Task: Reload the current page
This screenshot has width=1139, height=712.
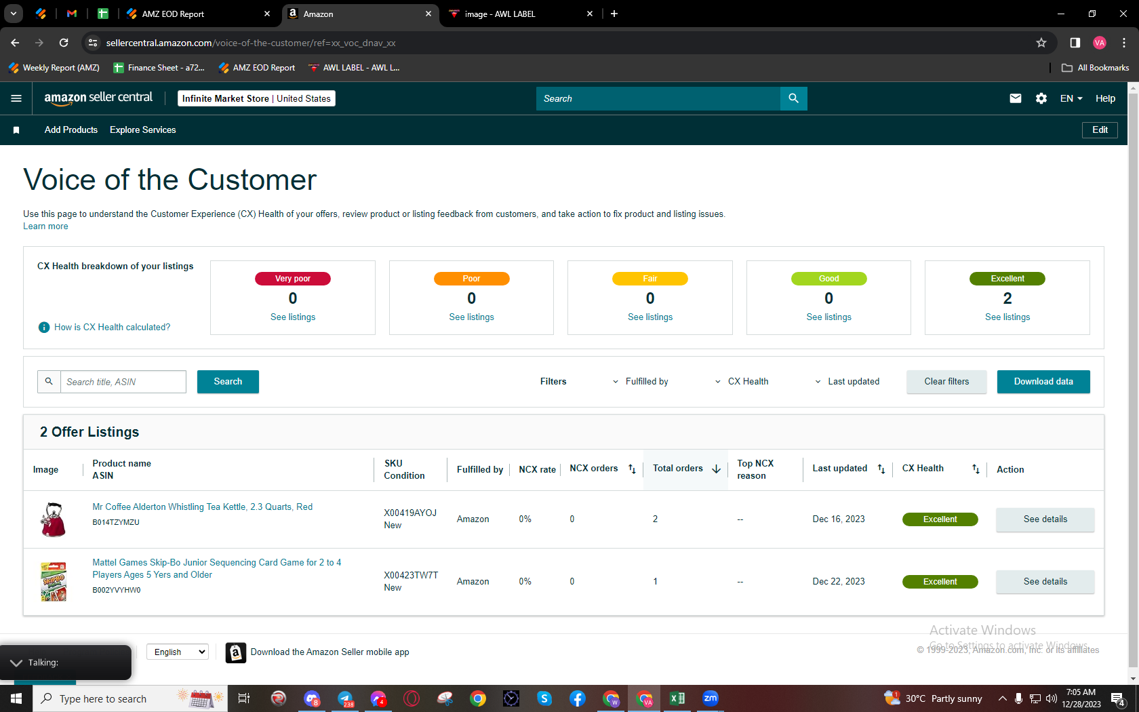Action: pyautogui.click(x=64, y=43)
